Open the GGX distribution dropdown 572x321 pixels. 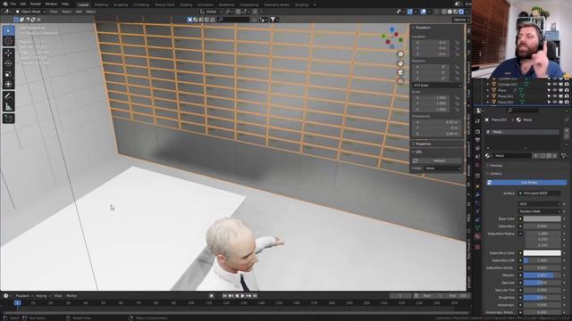click(x=540, y=204)
